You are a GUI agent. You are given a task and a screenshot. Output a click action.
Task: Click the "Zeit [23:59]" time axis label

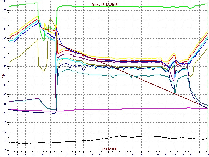109,149
